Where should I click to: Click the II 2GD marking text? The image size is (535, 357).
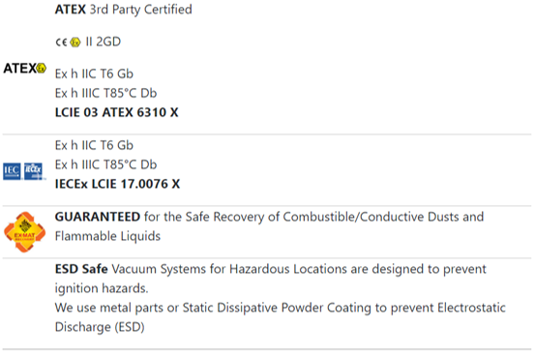click(x=104, y=42)
